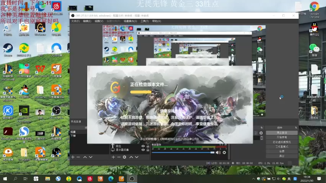This screenshot has width=326, height=183.
Task: Open the Windows Start menu
Action: click(5, 179)
